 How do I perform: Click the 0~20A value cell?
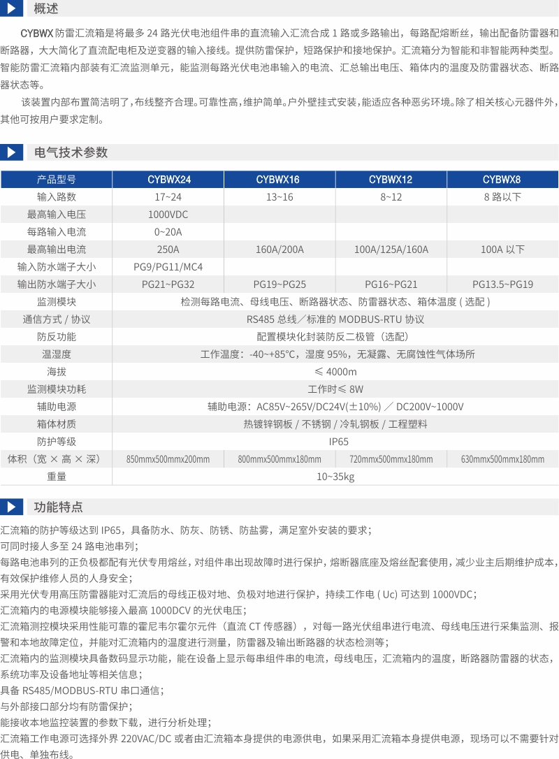(168, 232)
